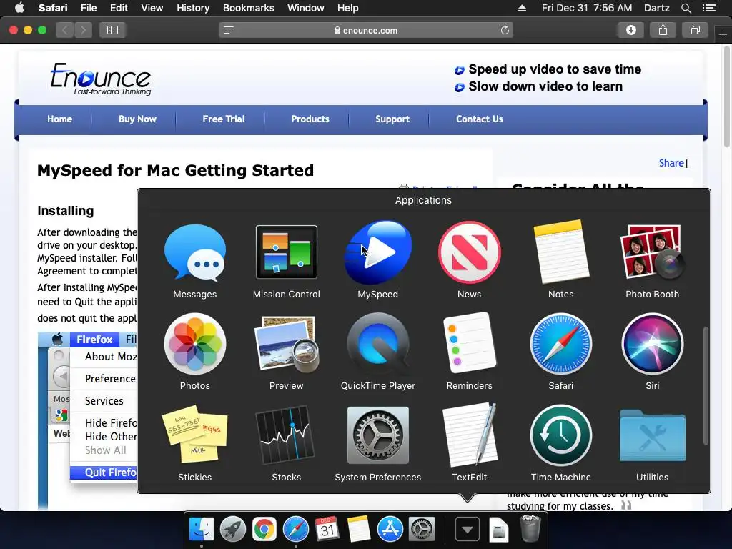This screenshot has width=732, height=549.
Task: Open Google Chrome in the Dock
Action: point(264,530)
